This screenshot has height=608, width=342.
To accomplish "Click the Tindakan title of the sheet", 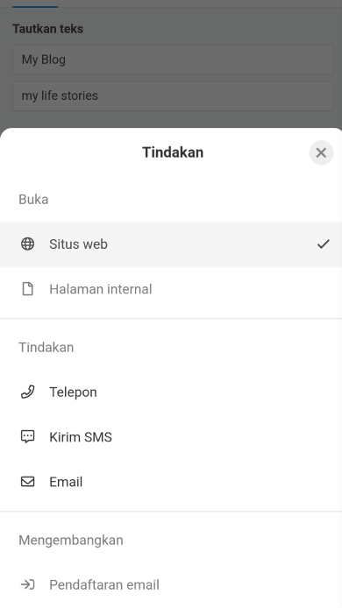I will (x=173, y=152).
